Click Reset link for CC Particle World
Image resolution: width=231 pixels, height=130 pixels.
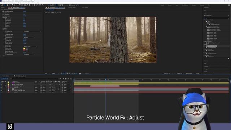click(25, 11)
